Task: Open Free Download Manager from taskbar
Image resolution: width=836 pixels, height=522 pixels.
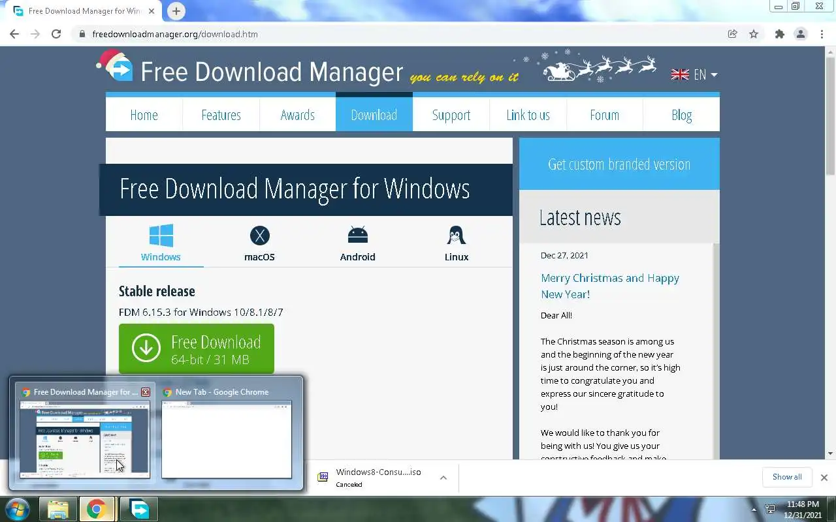Action: [139, 509]
